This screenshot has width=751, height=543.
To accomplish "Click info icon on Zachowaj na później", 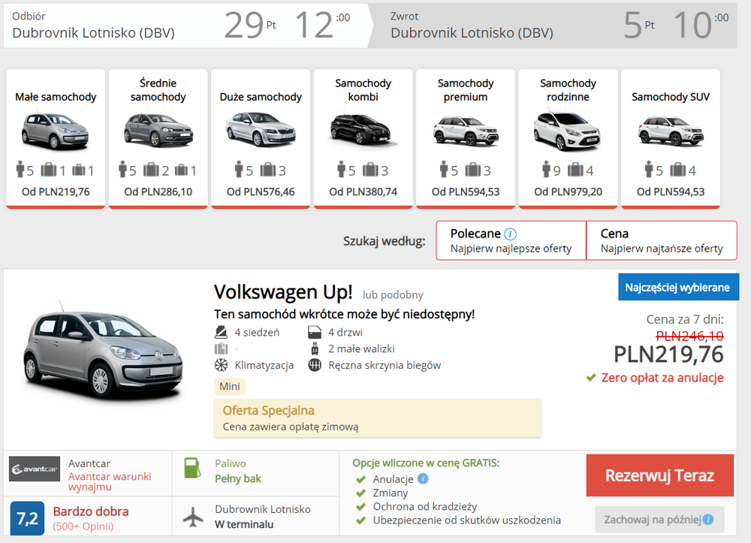I will pos(708,520).
